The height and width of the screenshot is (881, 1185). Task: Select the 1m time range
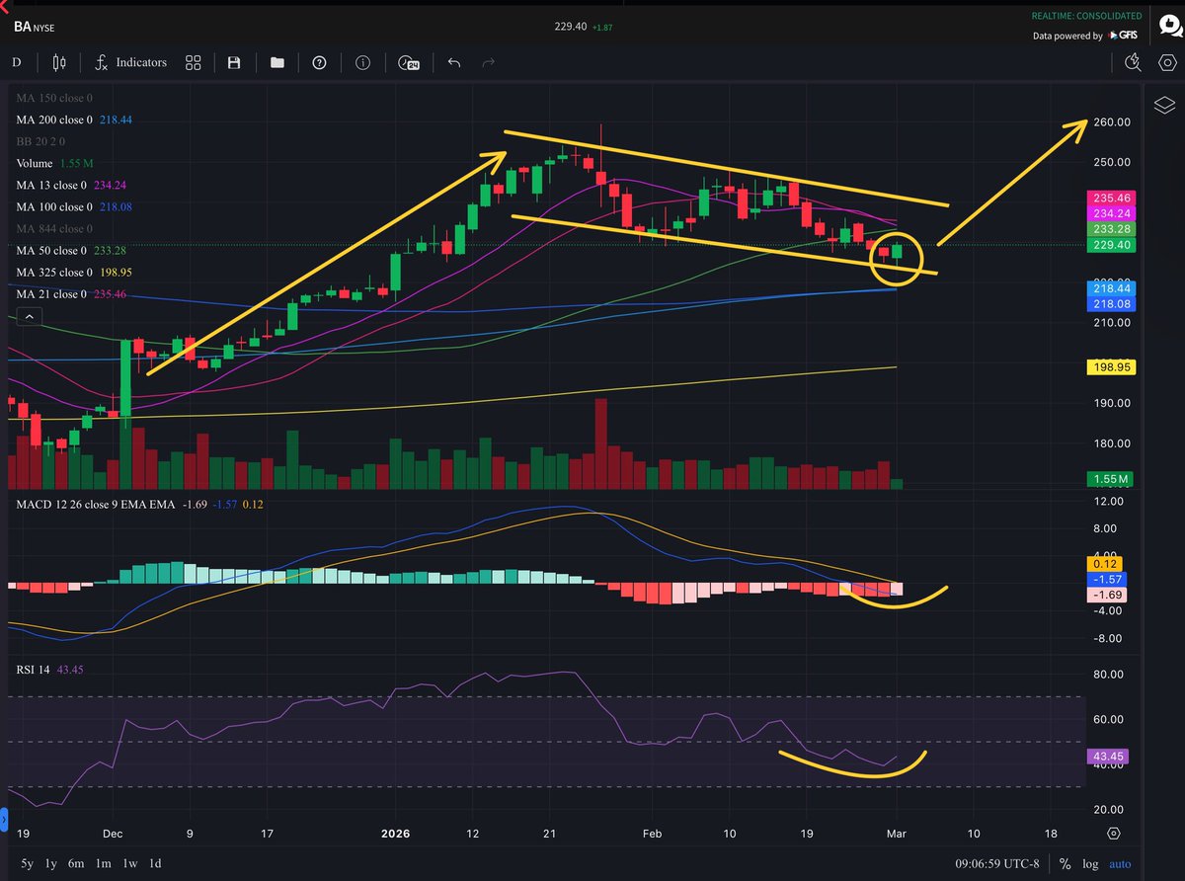103,863
